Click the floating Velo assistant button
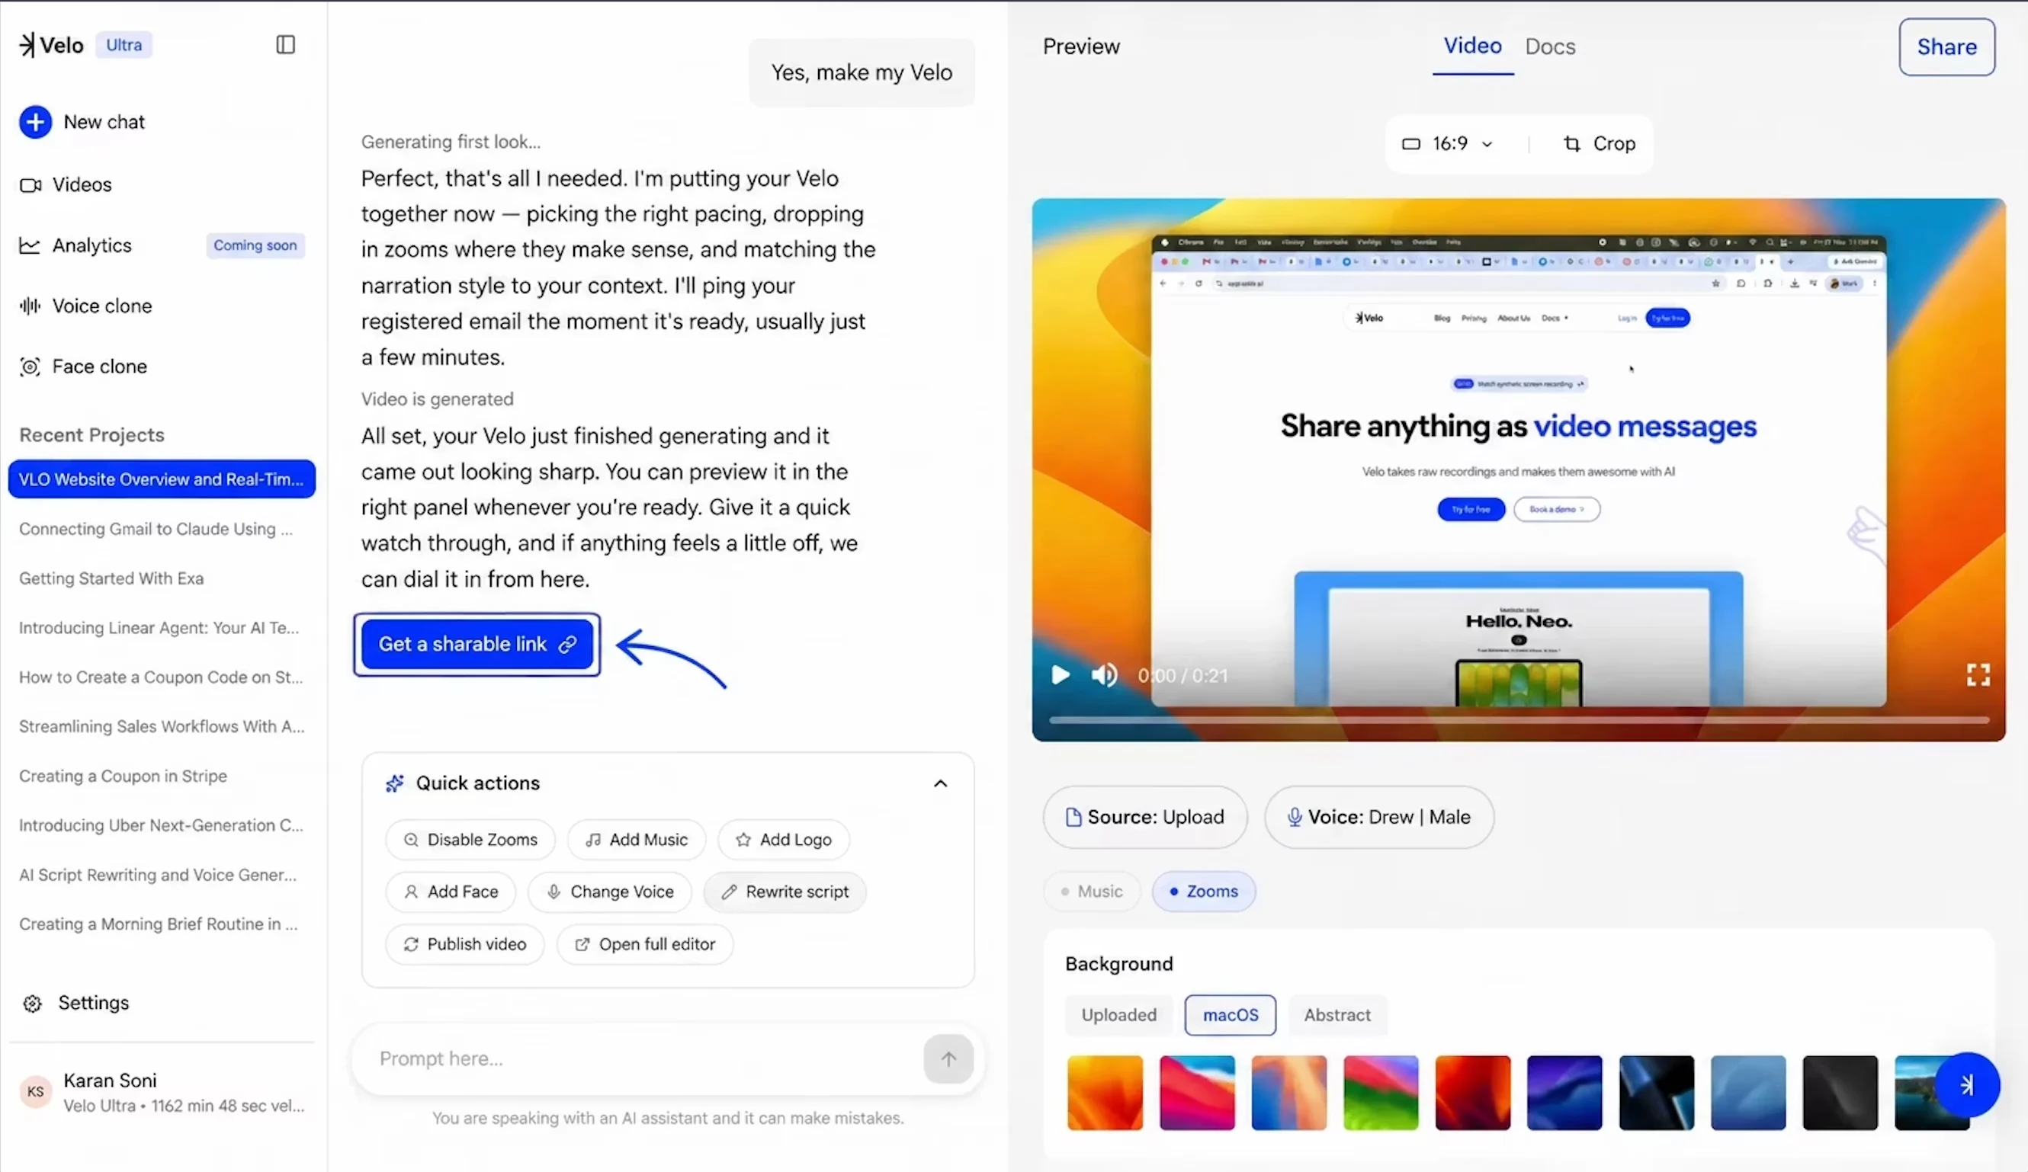 pos(1967,1085)
